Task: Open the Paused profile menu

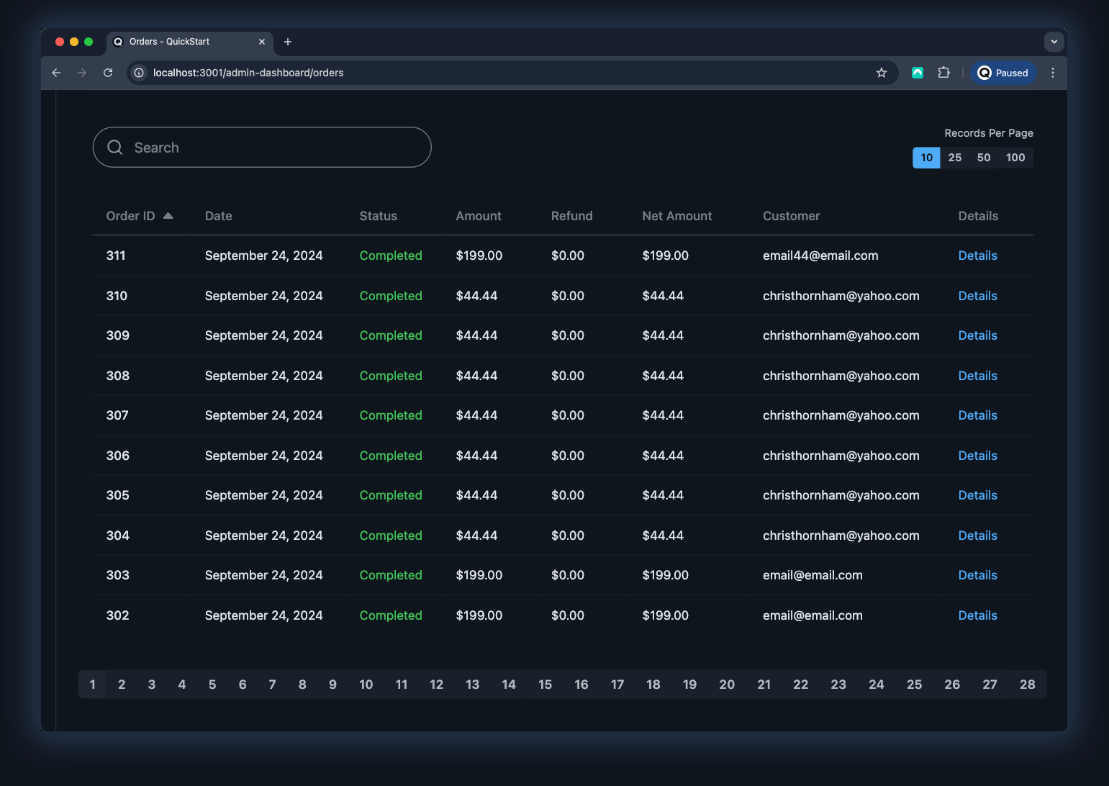Action: pos(1003,73)
